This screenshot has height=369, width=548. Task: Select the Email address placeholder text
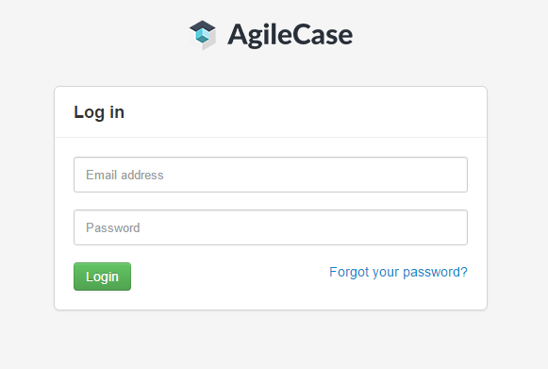click(x=125, y=175)
